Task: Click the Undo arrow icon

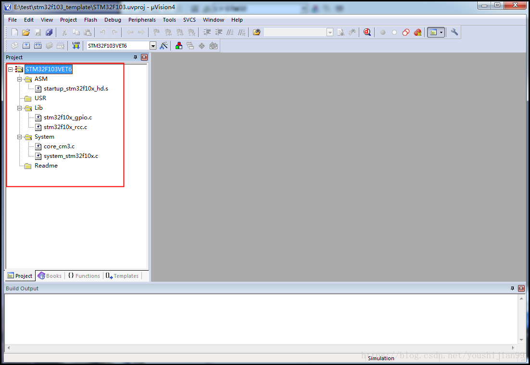Action: [x=103, y=32]
